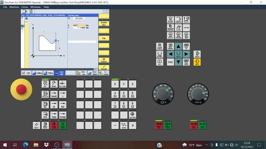Screen dimensions: 266x149
Task: Click the minus direction key
Action: [115, 125]
